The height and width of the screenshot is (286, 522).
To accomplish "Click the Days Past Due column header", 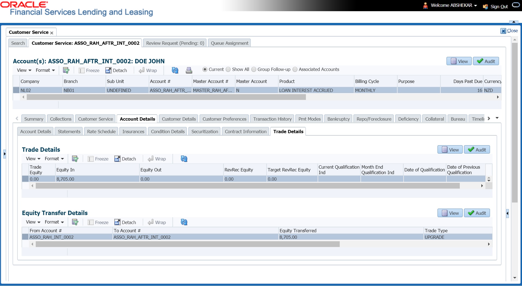I will click(x=462, y=81).
